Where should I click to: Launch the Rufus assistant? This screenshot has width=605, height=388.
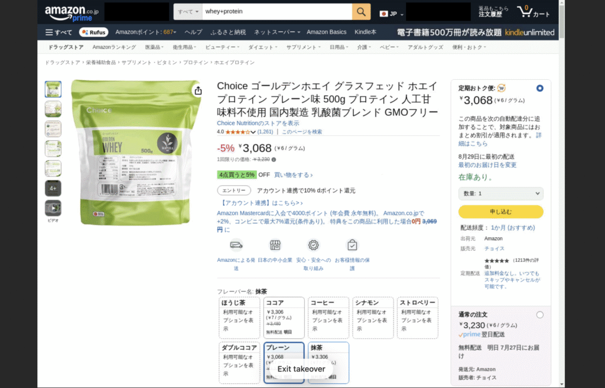pos(94,32)
